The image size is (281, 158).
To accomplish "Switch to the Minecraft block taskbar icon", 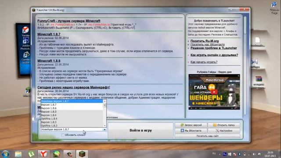I will tap(82, 154).
